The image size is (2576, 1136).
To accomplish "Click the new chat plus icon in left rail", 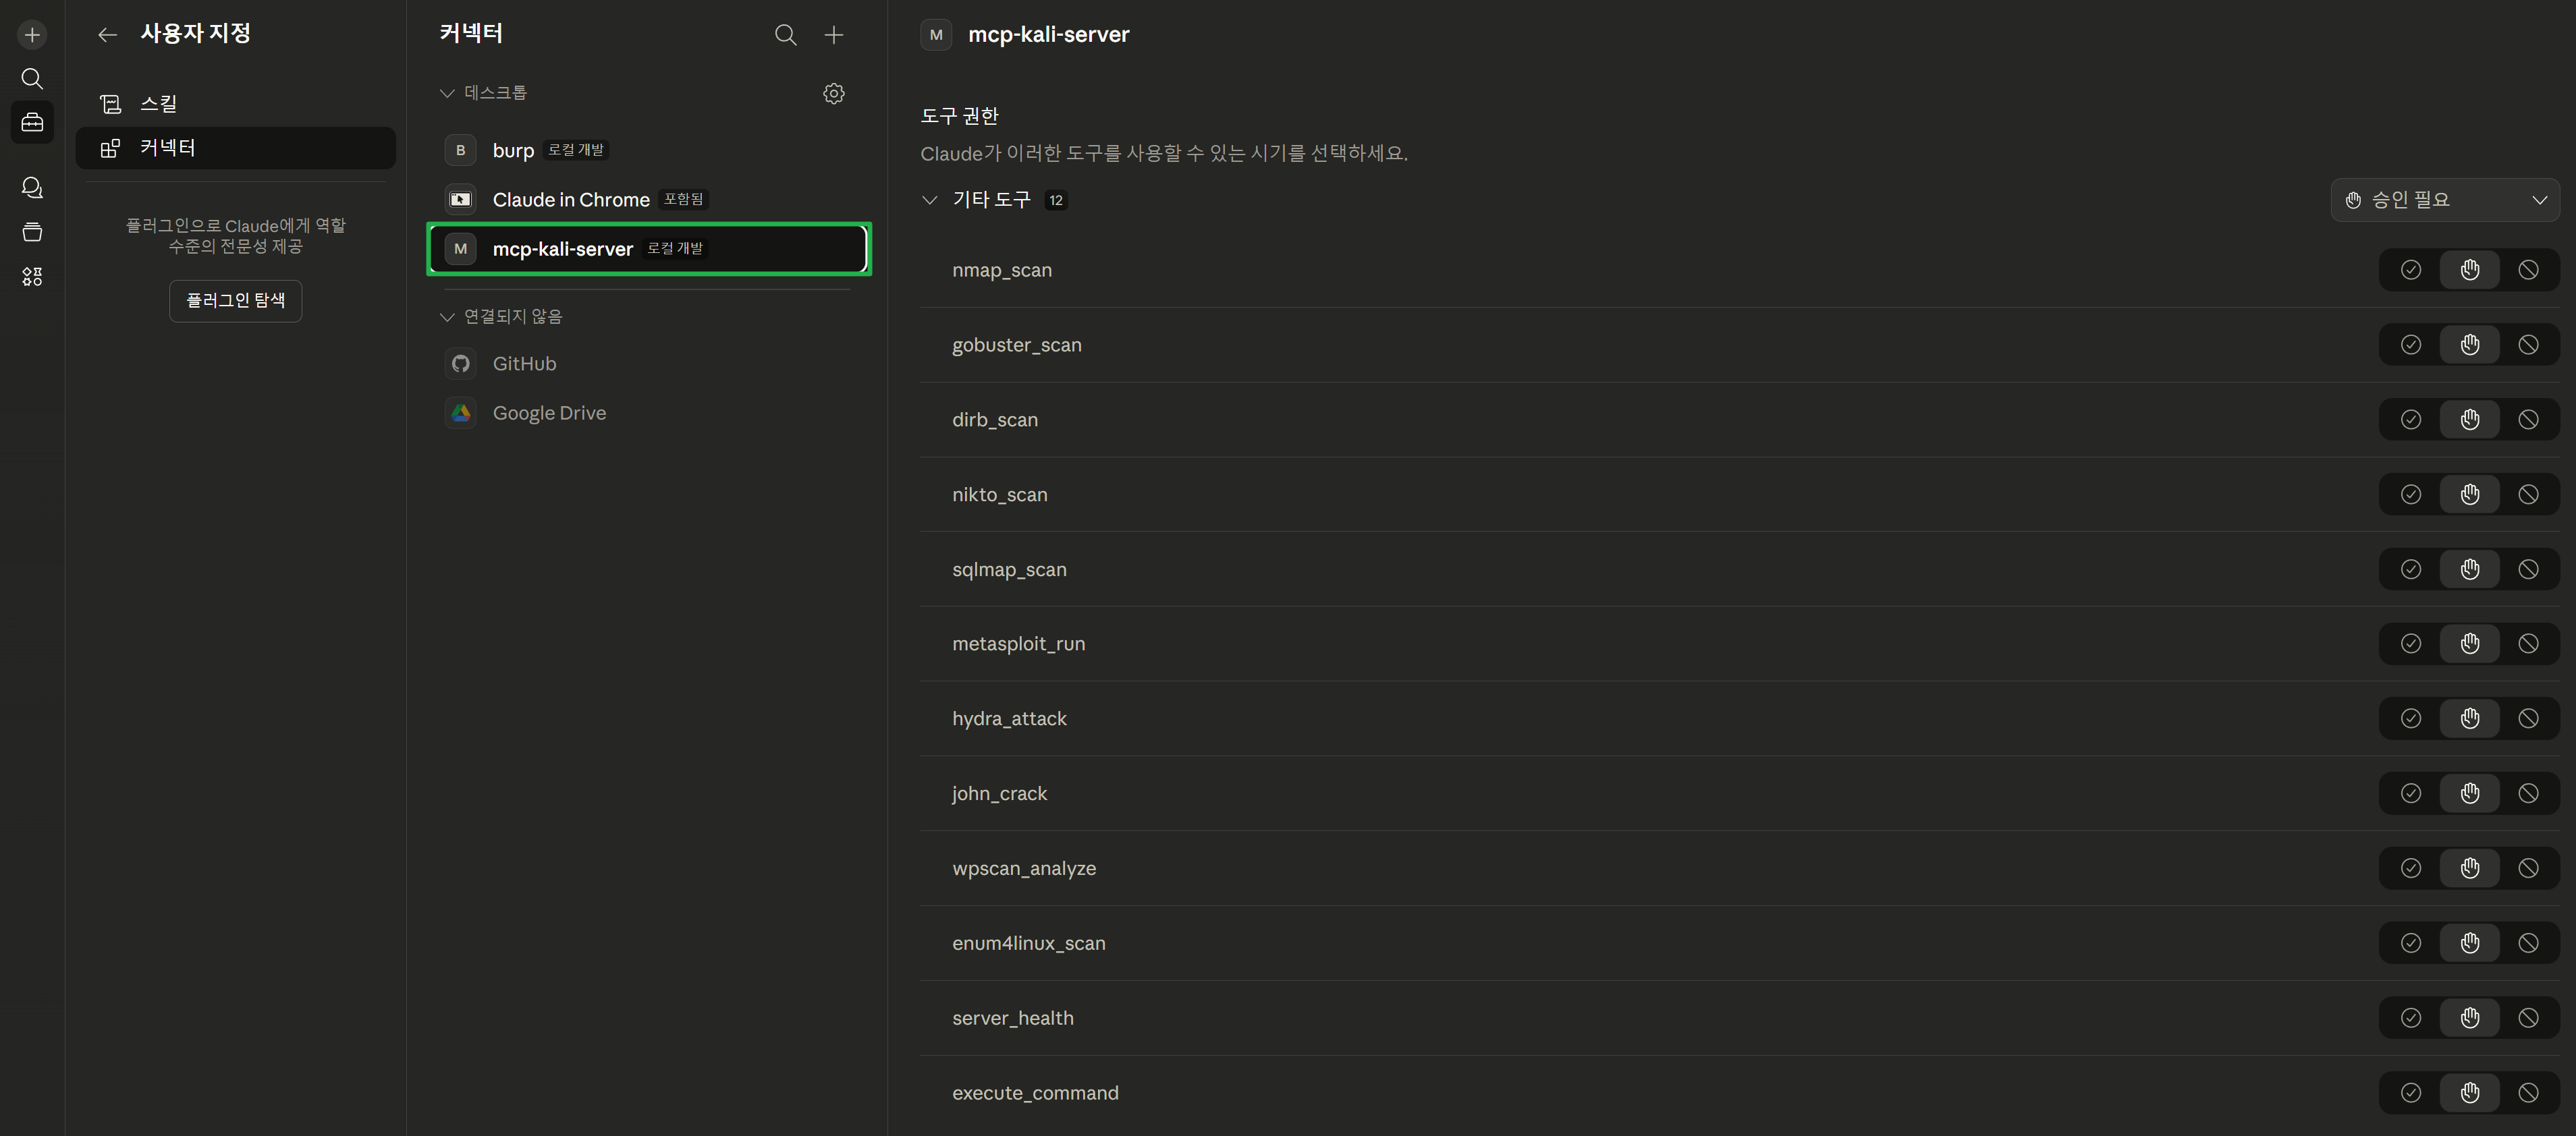I will coord(32,35).
